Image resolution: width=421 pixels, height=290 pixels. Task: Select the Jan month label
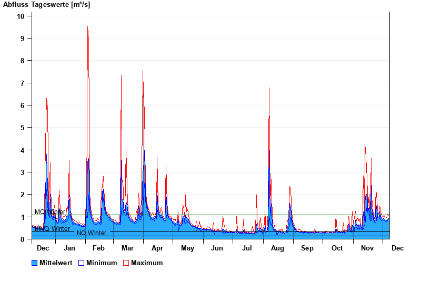(69, 248)
